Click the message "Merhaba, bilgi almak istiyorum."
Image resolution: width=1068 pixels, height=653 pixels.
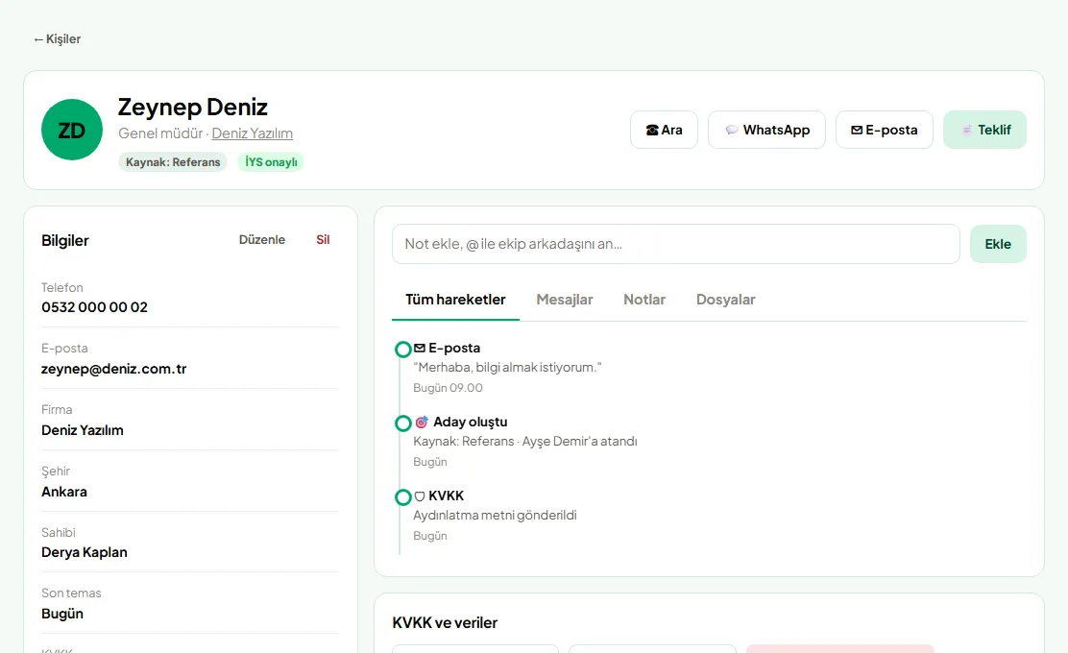[507, 368]
